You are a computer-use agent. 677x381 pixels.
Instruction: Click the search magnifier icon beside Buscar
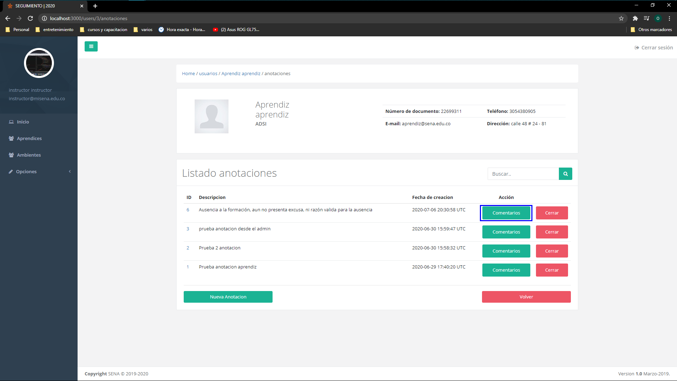point(565,174)
